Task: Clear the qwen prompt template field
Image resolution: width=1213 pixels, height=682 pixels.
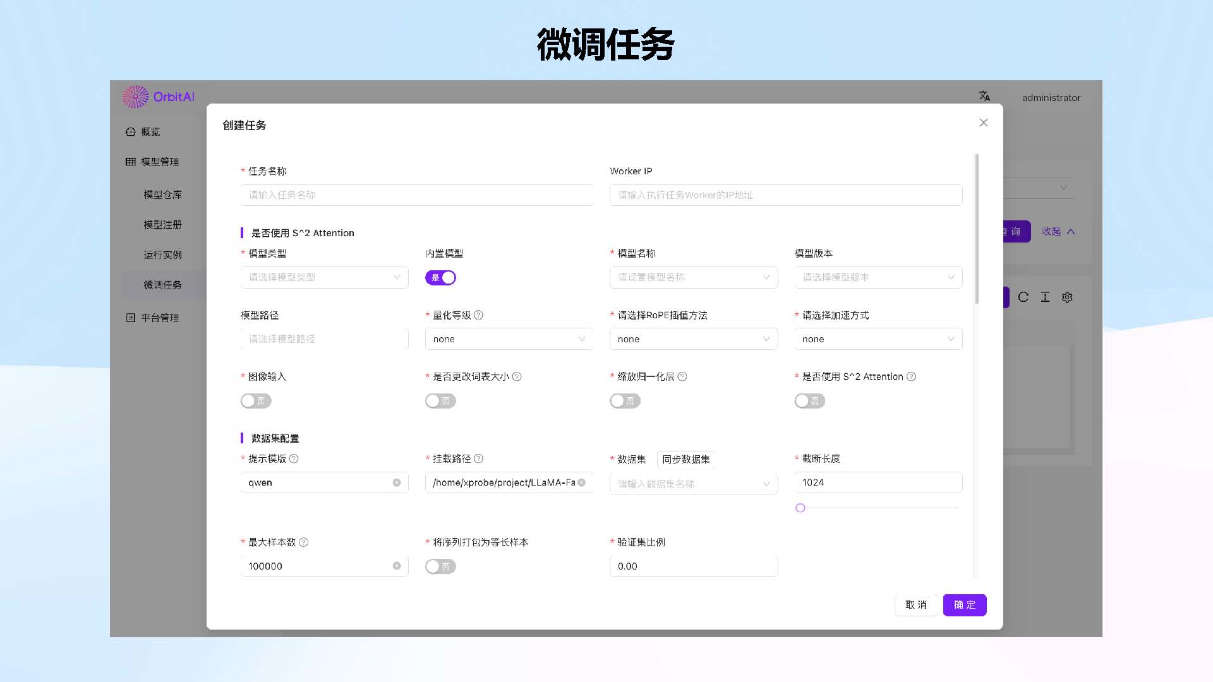Action: coord(397,483)
